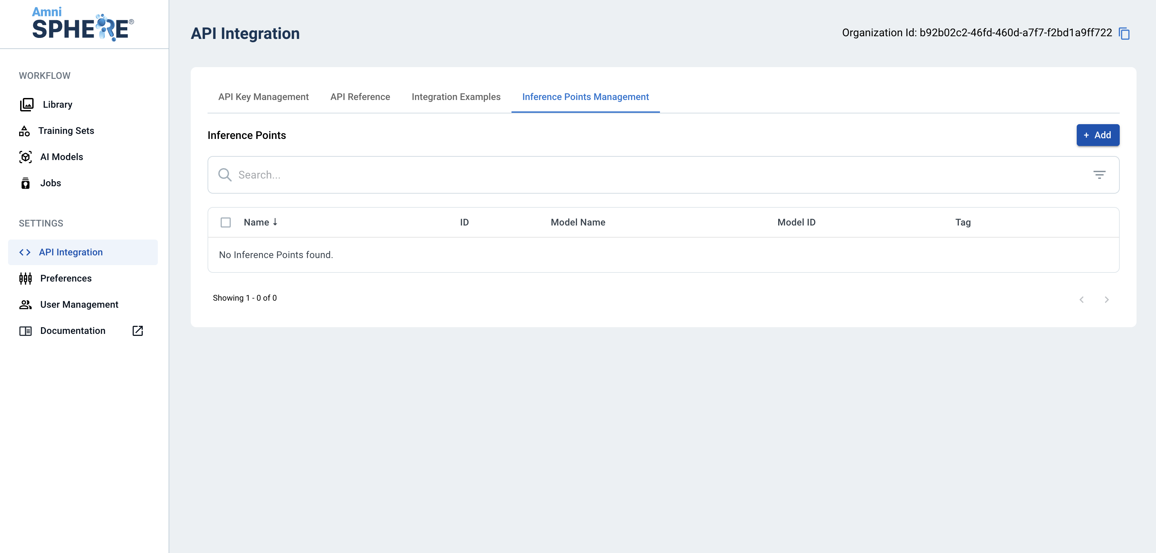This screenshot has height=553, width=1156.
Task: Switch to the API Reference tab
Action: point(360,97)
